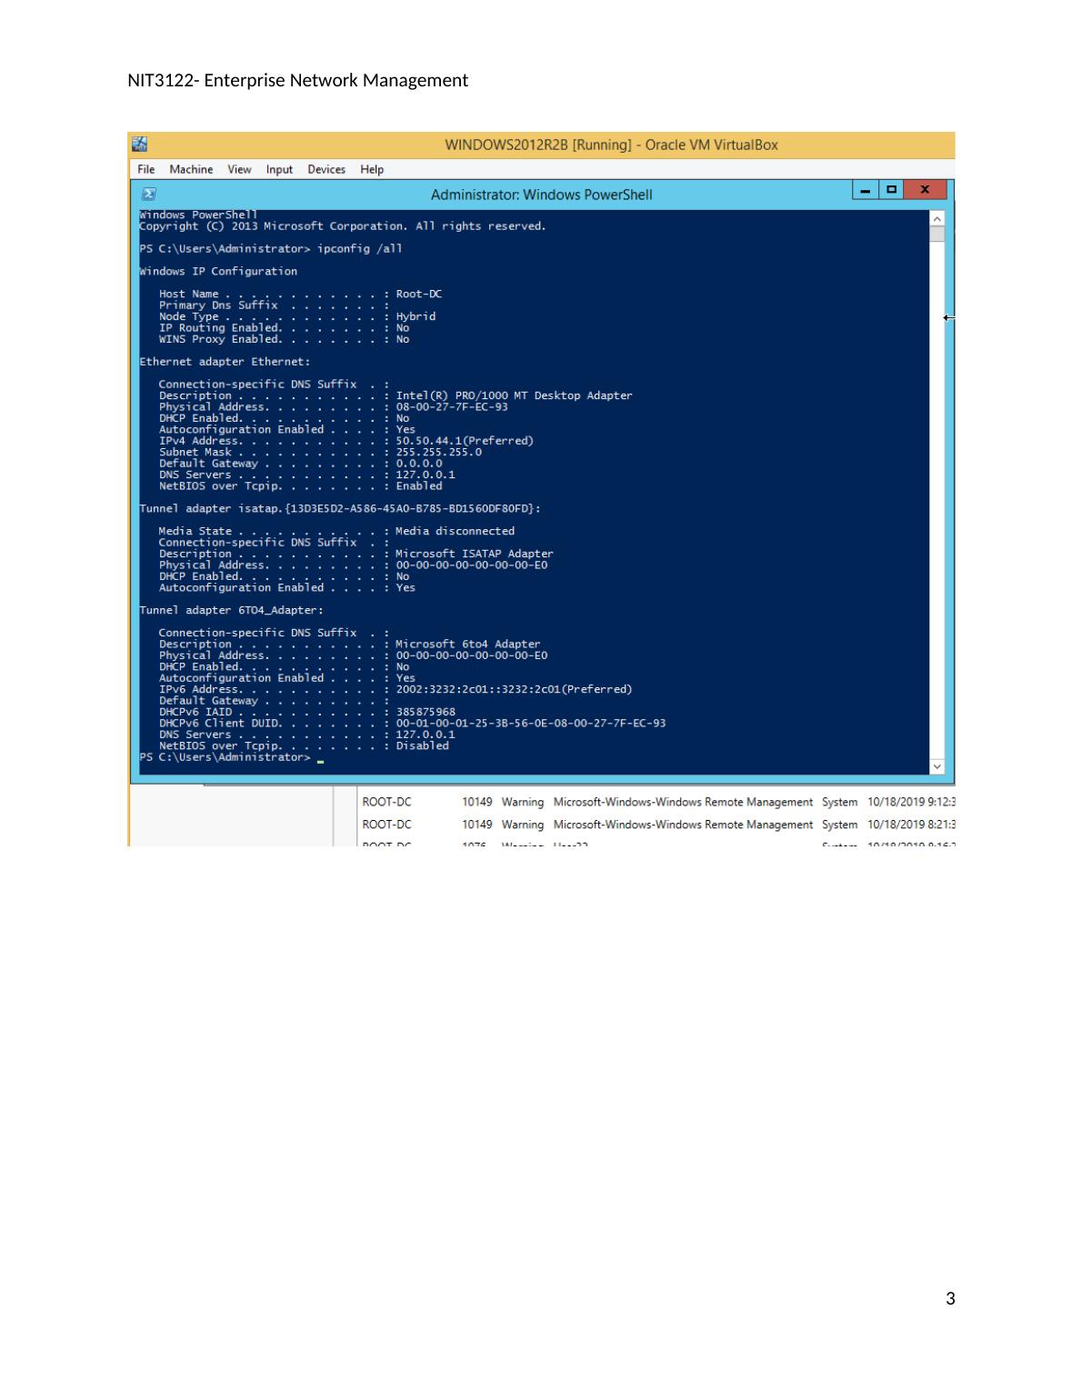Click the PowerShell scrollbar up arrow
The height and width of the screenshot is (1400, 1082).
[937, 219]
